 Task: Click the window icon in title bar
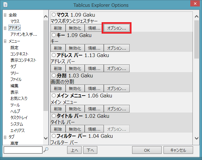pyautogui.click(x=6, y=5)
